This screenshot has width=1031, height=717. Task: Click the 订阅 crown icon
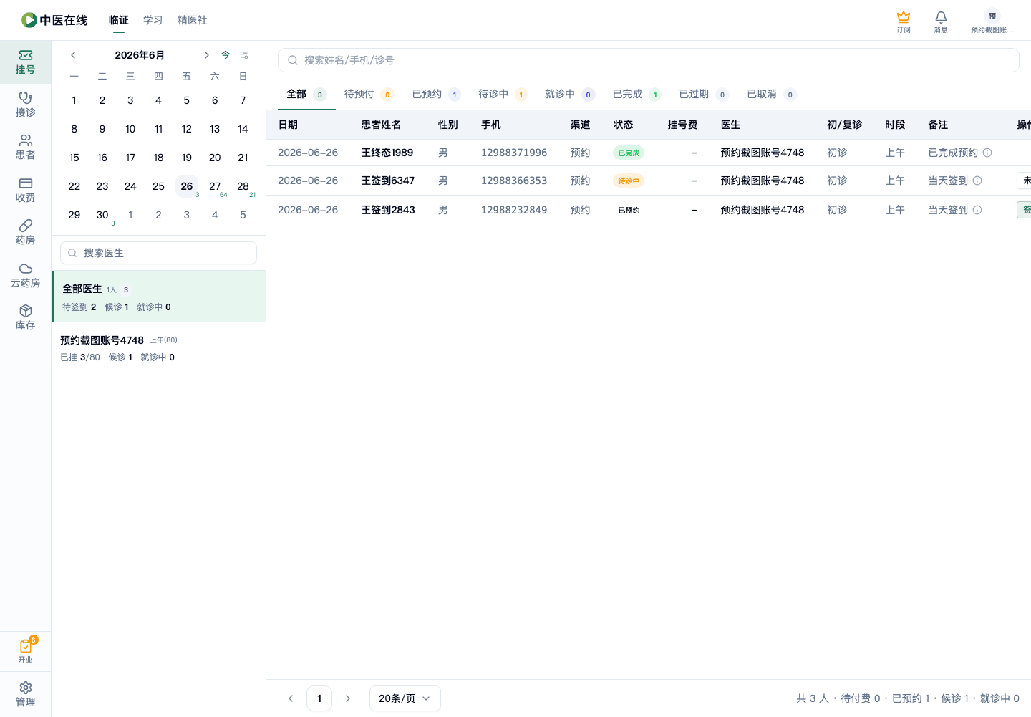[x=904, y=21]
